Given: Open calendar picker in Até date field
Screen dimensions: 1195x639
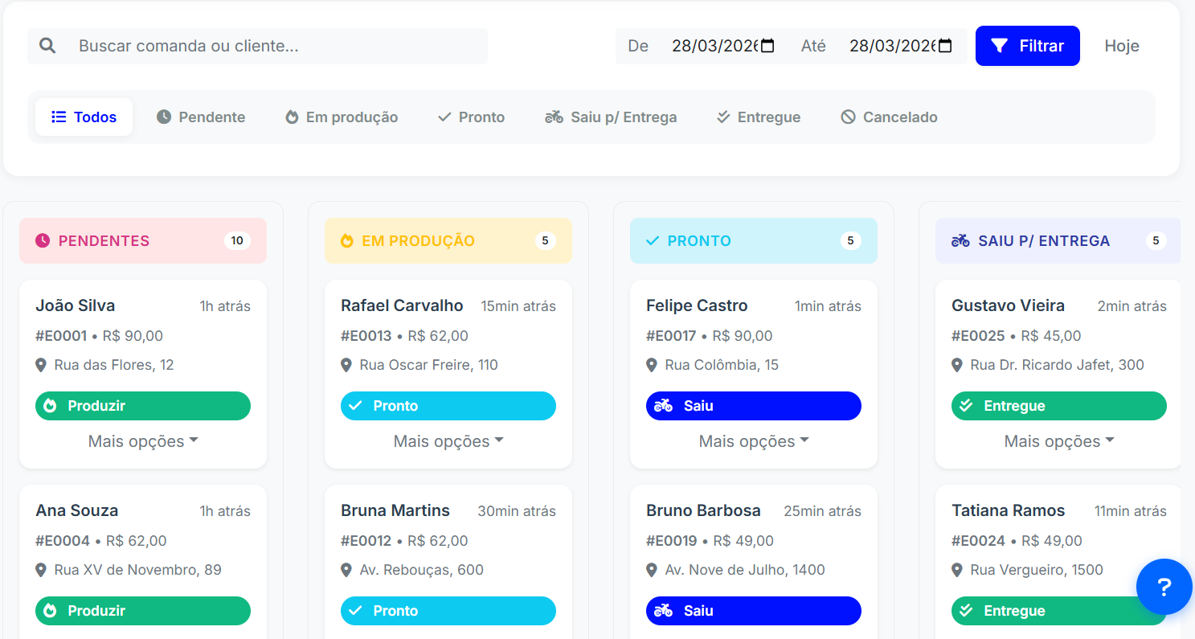Looking at the screenshot, I should tap(945, 46).
